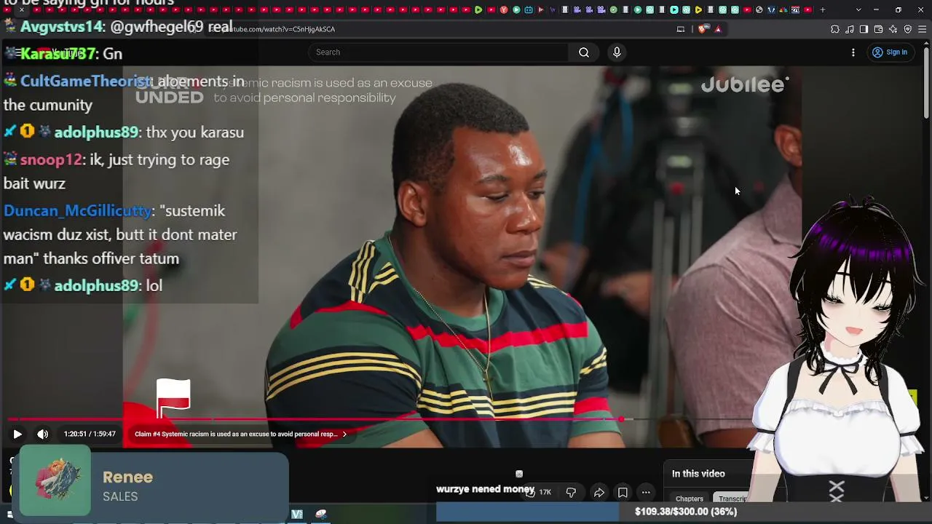
Task: Switch to the Chapters tab
Action: point(690,499)
